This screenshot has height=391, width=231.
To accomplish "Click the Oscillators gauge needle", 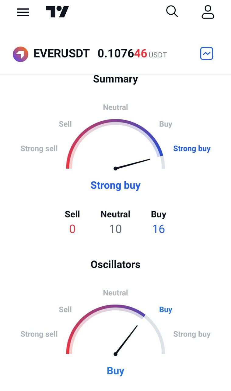I will pos(127,339).
